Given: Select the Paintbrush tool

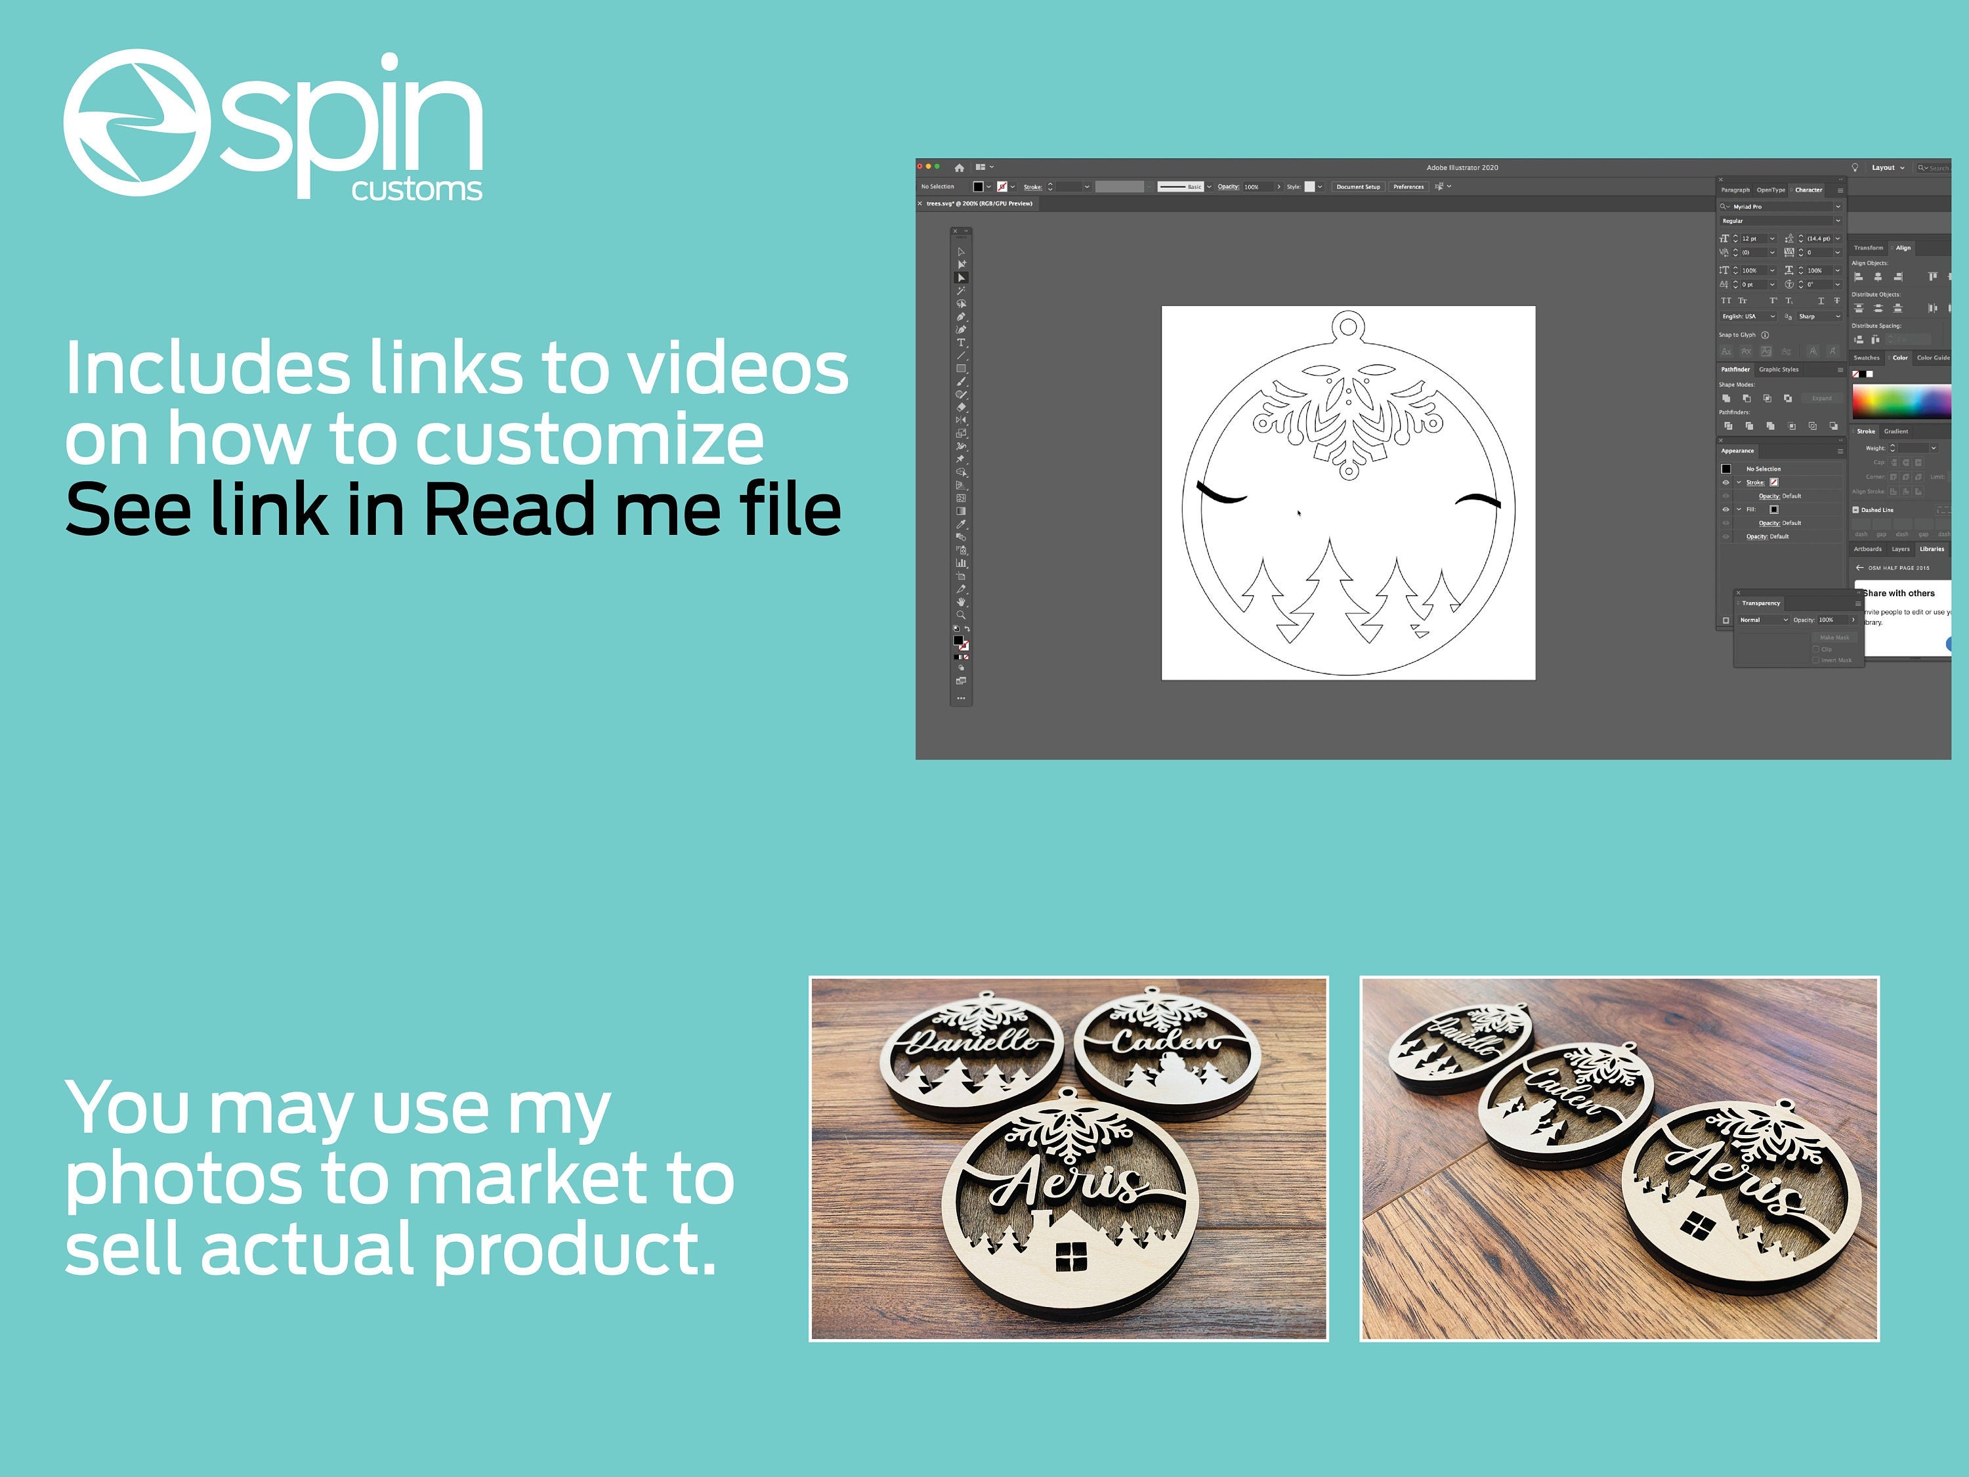Looking at the screenshot, I should coord(962,382).
